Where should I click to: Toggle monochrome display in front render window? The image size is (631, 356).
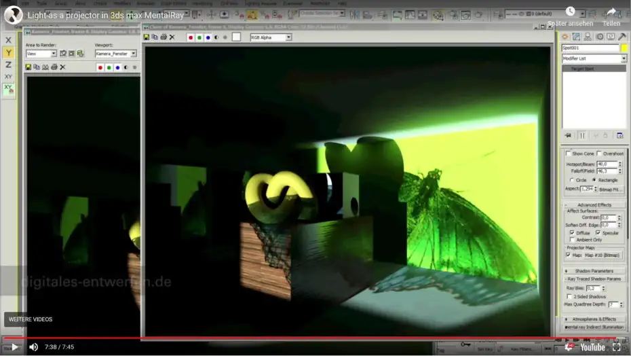[x=225, y=37]
